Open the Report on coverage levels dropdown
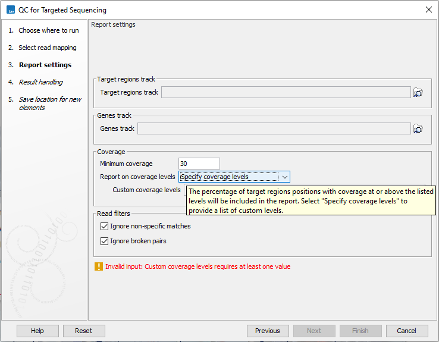This screenshot has width=439, height=342. coord(234,177)
